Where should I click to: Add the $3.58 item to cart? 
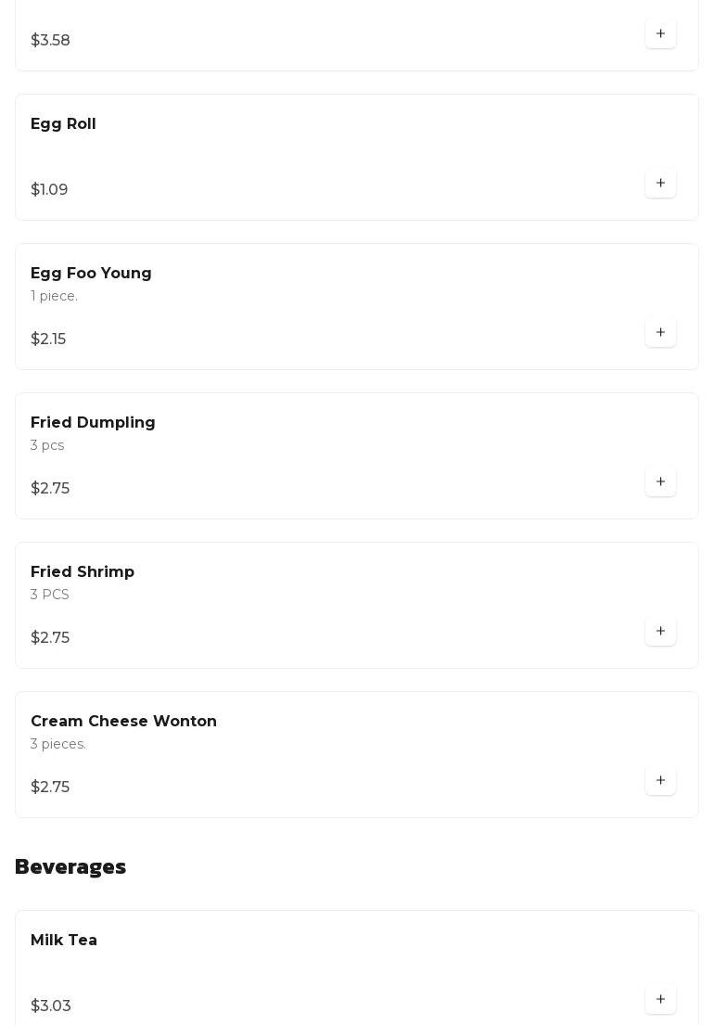click(660, 33)
